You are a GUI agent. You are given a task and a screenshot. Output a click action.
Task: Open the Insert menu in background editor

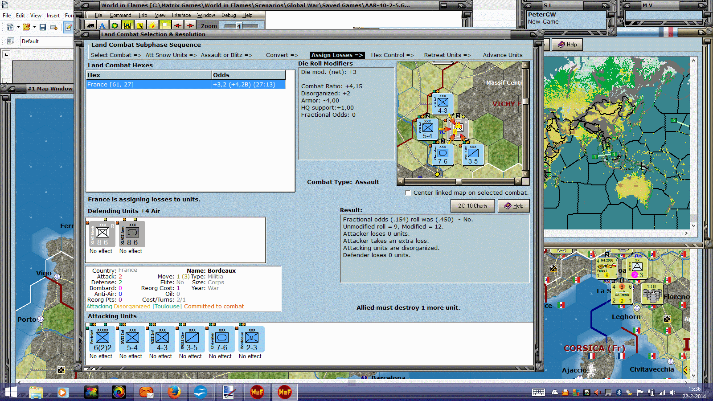[53, 16]
